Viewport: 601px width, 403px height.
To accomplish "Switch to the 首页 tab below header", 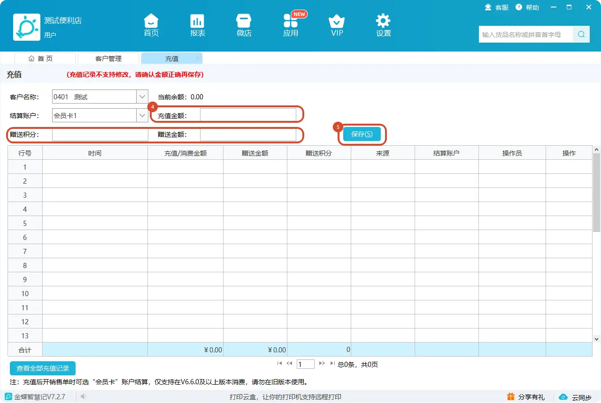I will pos(45,59).
